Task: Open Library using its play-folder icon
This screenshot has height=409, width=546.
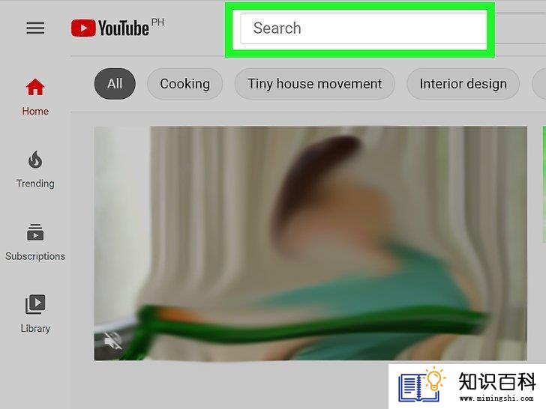Action: tap(35, 305)
